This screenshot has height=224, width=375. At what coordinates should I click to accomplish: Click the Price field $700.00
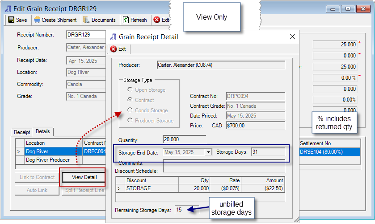pyautogui.click(x=255, y=126)
